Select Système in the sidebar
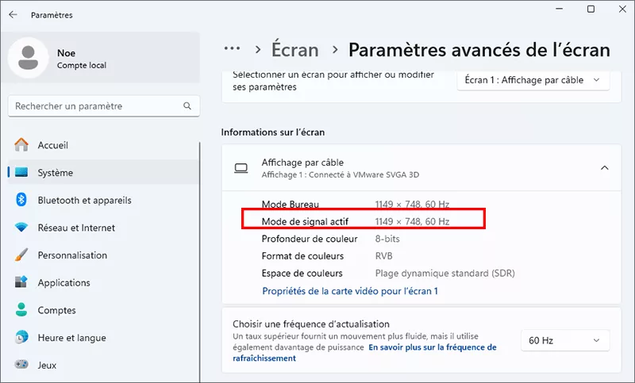The width and height of the screenshot is (635, 383). [x=103, y=172]
